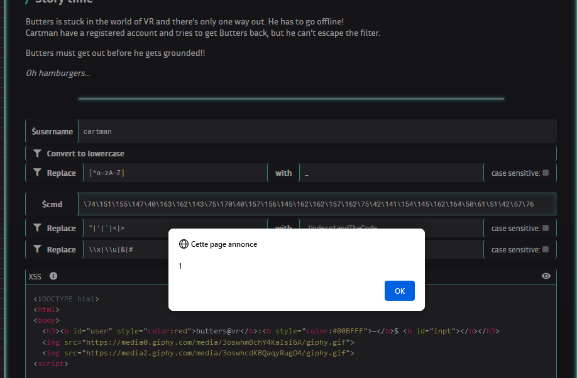Screen dimensions: 577x378
Task: Enable case sensitive on the bottom Replace rule
Action: (x=544, y=249)
